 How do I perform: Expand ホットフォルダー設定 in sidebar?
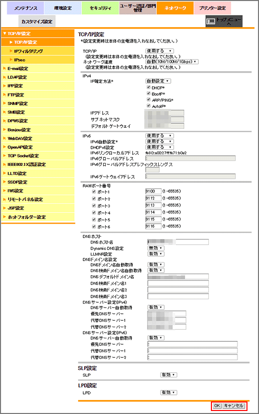[38, 217]
